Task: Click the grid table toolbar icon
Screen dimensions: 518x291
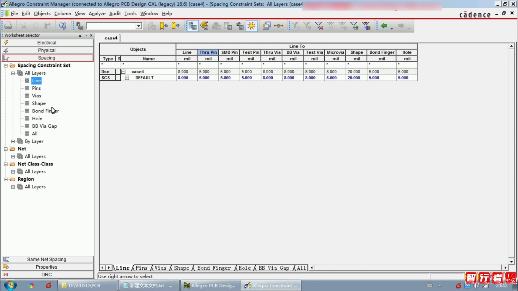Action: click(x=228, y=26)
